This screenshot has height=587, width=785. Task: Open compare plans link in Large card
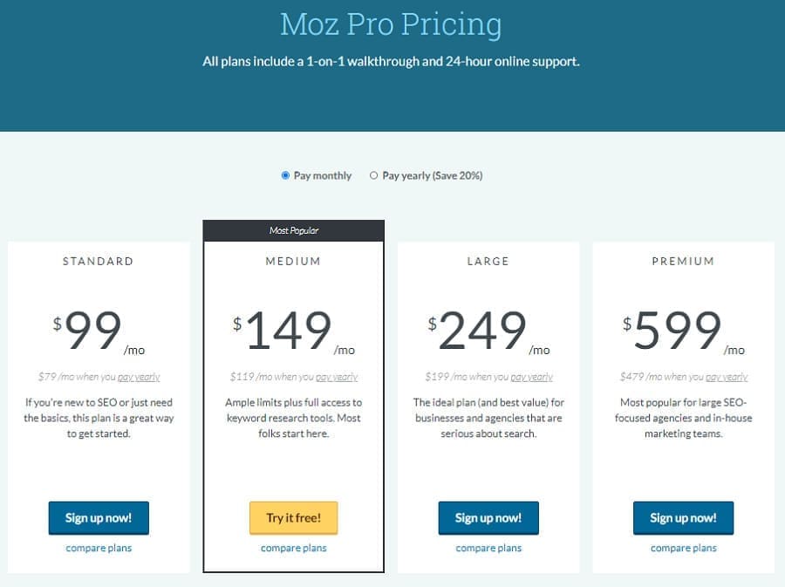[x=488, y=549]
